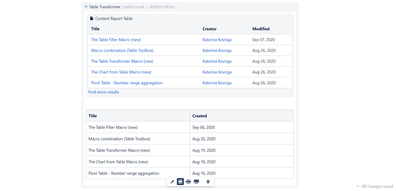Select the wide layout icon in toolbar

pos(188,181)
